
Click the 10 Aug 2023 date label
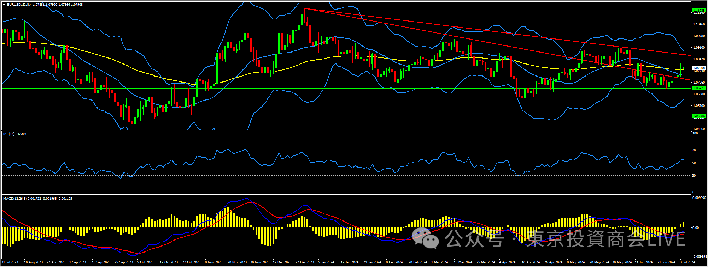(x=33, y=262)
